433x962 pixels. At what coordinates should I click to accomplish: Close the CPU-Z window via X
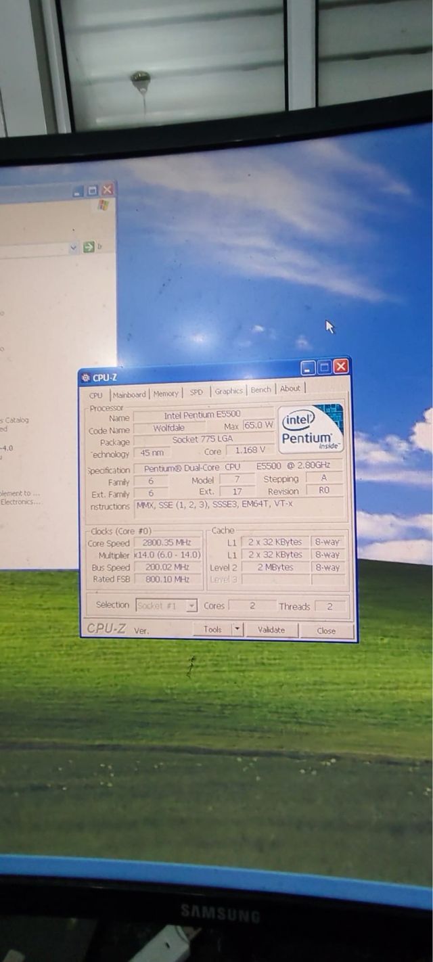tap(340, 366)
